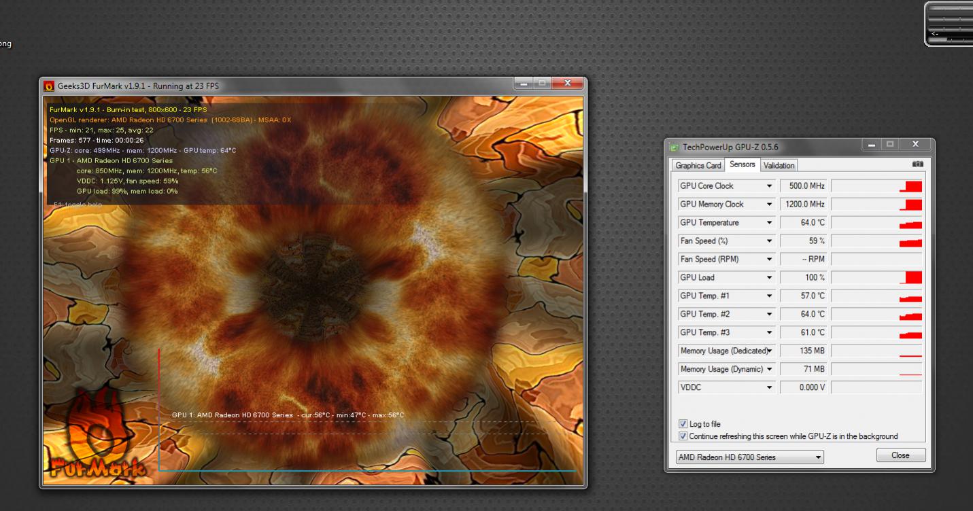Click the GPU Temperature history graph
This screenshot has height=511, width=973.
click(877, 223)
